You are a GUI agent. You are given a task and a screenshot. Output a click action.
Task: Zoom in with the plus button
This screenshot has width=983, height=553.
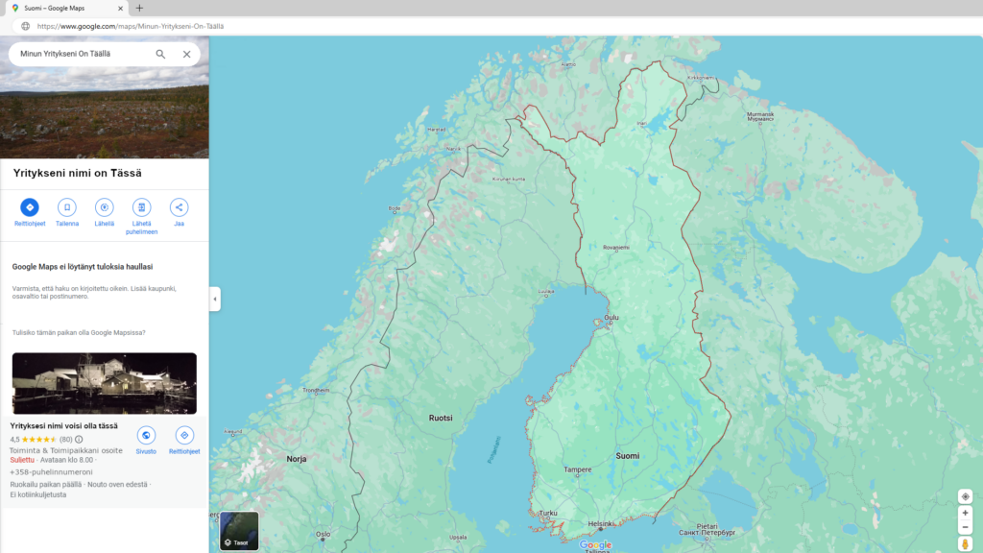[x=965, y=513]
